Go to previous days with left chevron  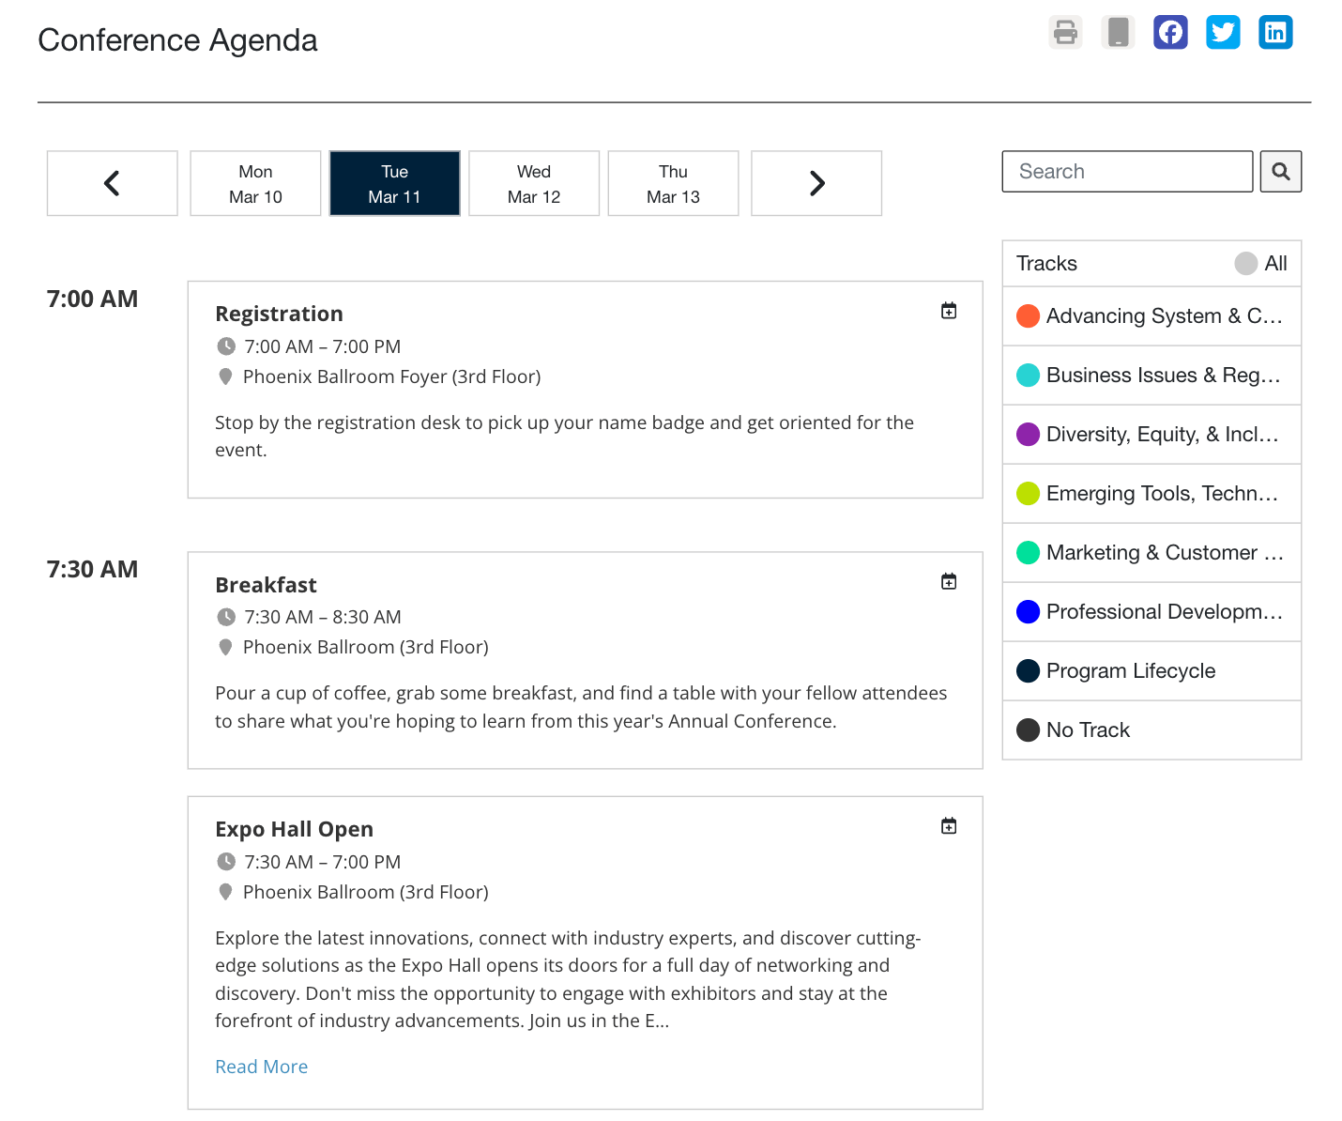pos(113,183)
